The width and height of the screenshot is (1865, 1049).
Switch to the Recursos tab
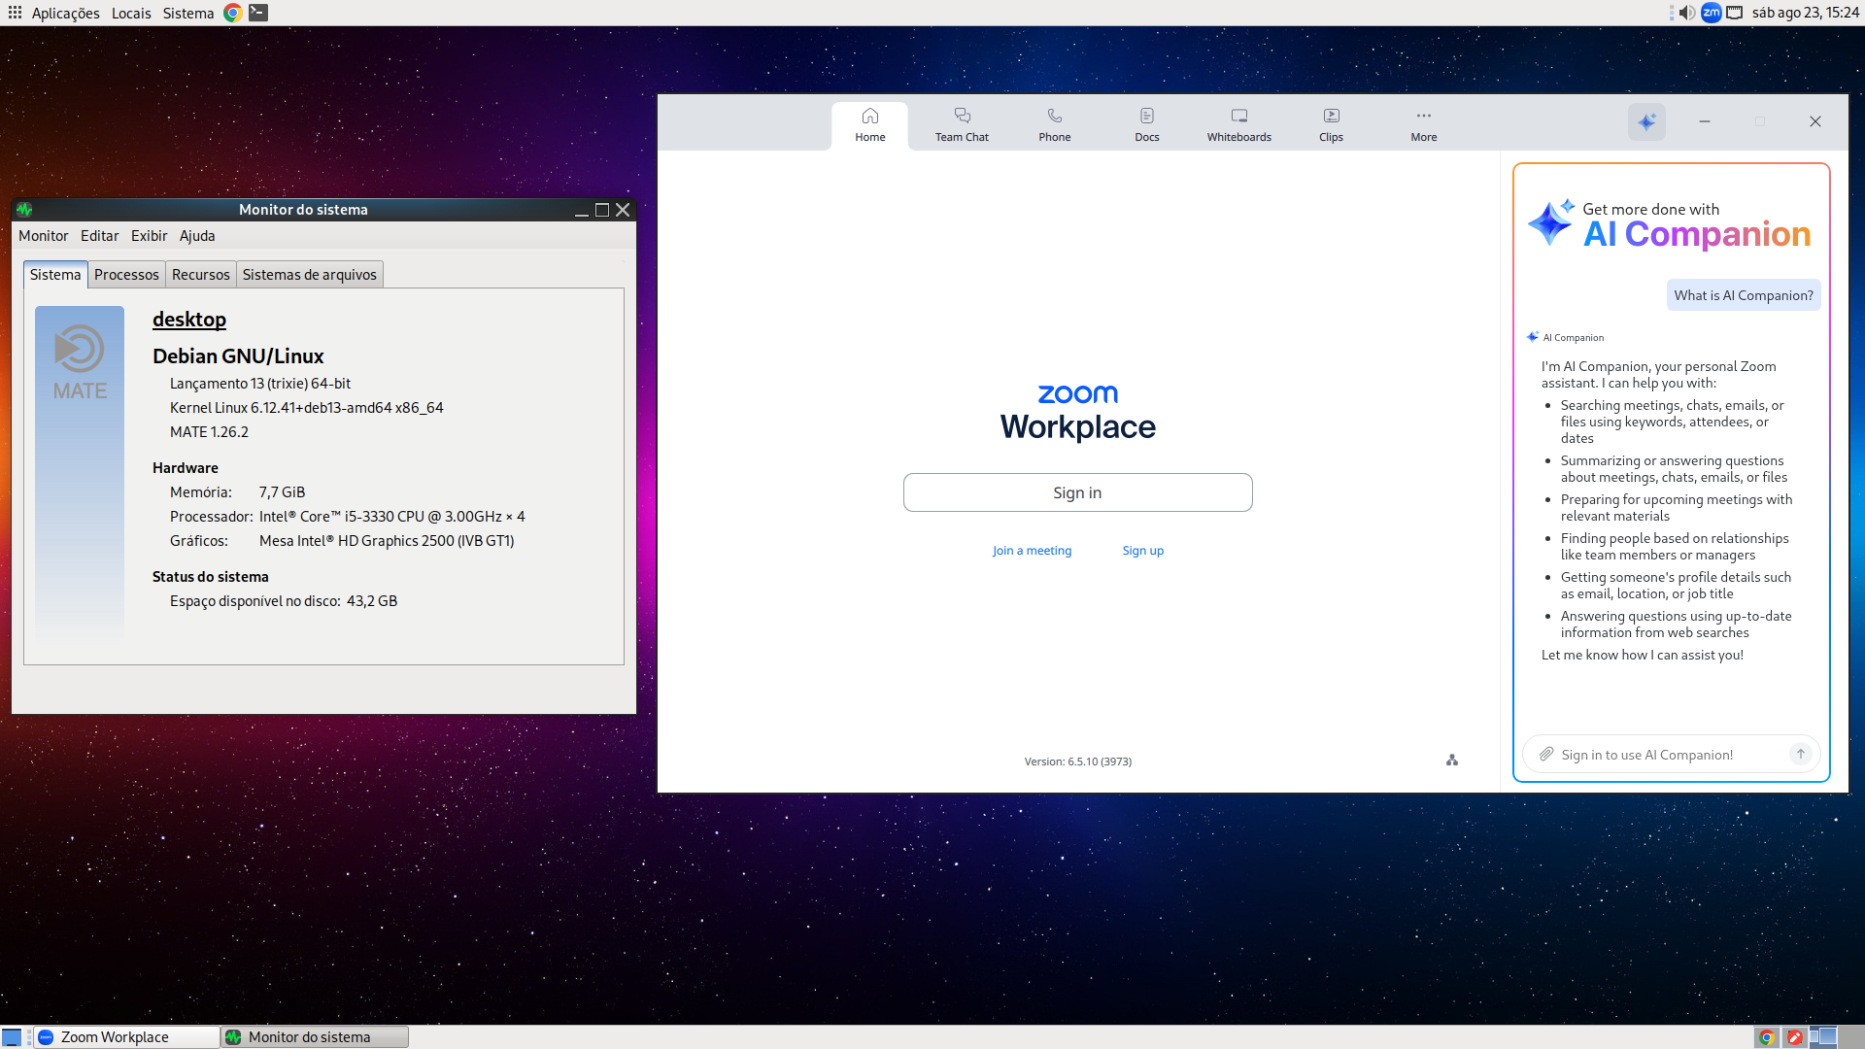coord(201,275)
